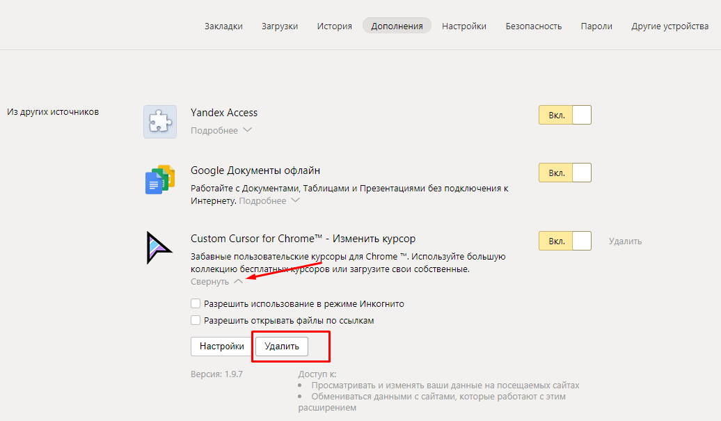Check Разрешить использование в режиме Инкогнито
The width and height of the screenshot is (721, 421).
196,304
